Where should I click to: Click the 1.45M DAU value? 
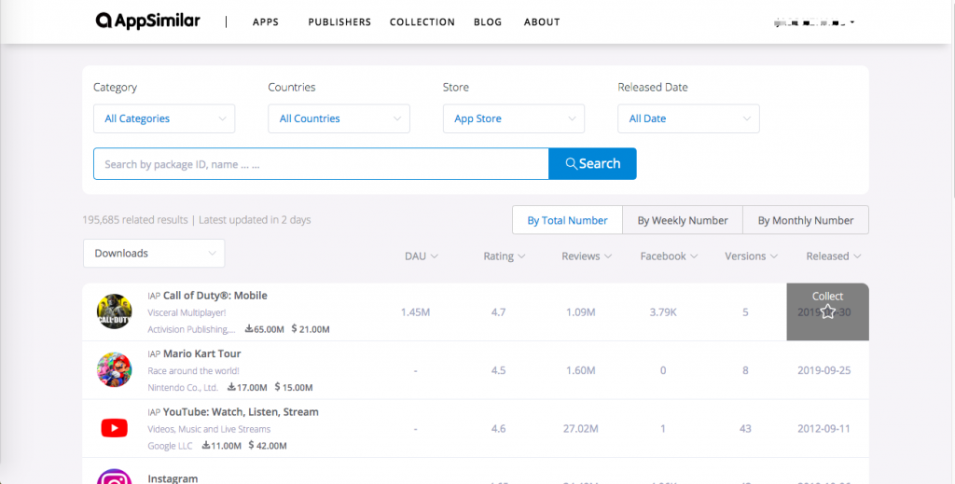pos(415,312)
